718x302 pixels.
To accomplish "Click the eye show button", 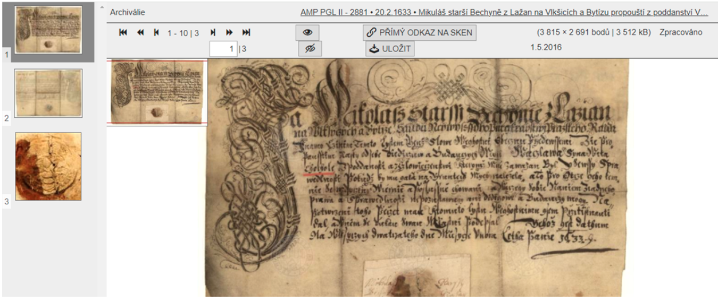I will click(307, 32).
